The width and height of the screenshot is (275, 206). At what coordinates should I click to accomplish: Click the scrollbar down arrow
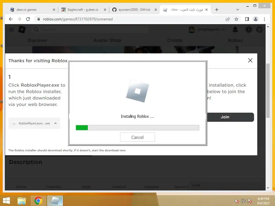click(268, 188)
